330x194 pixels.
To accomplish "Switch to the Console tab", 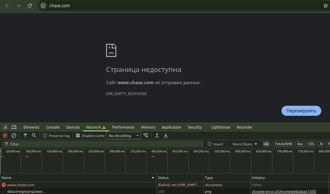I will tap(53, 127).
